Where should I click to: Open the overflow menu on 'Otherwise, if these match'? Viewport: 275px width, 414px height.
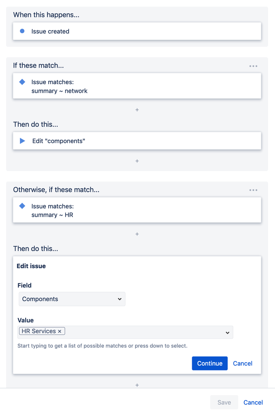pos(253,190)
